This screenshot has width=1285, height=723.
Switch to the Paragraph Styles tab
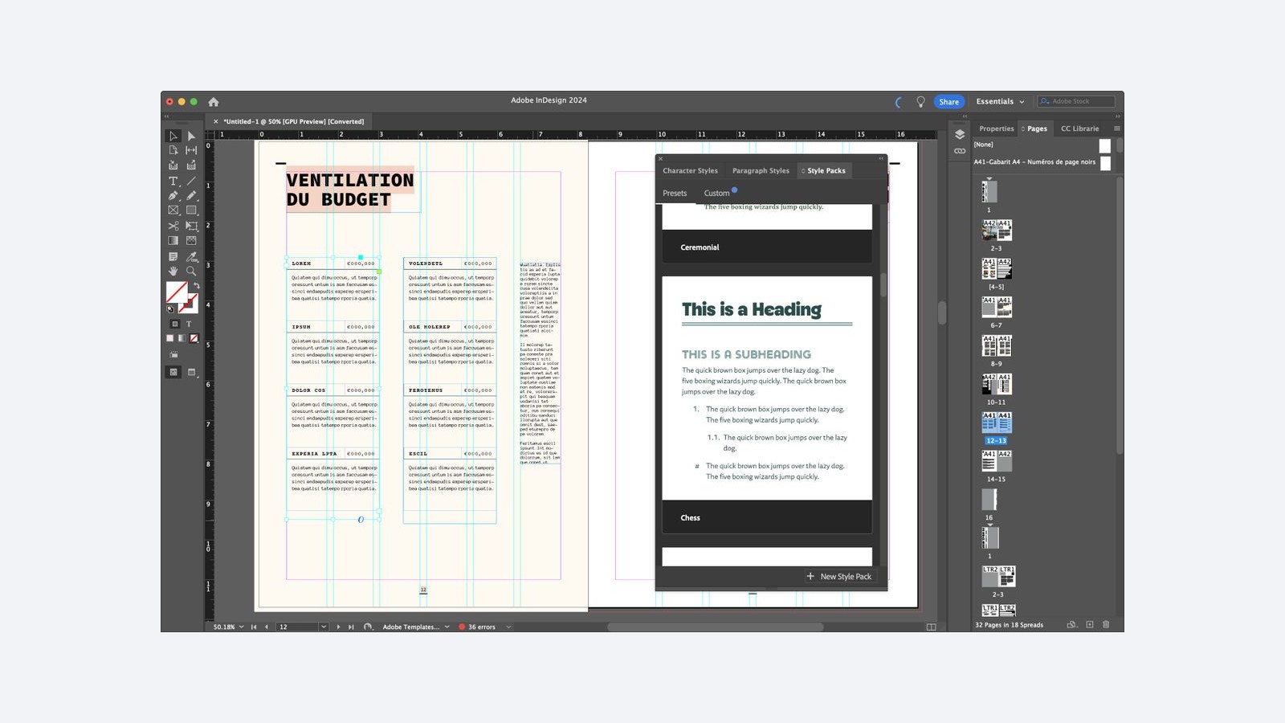point(761,170)
